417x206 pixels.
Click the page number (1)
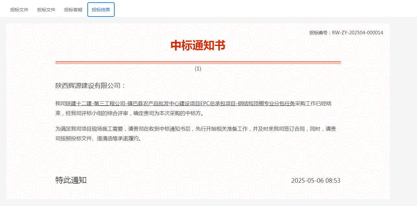pyautogui.click(x=198, y=69)
